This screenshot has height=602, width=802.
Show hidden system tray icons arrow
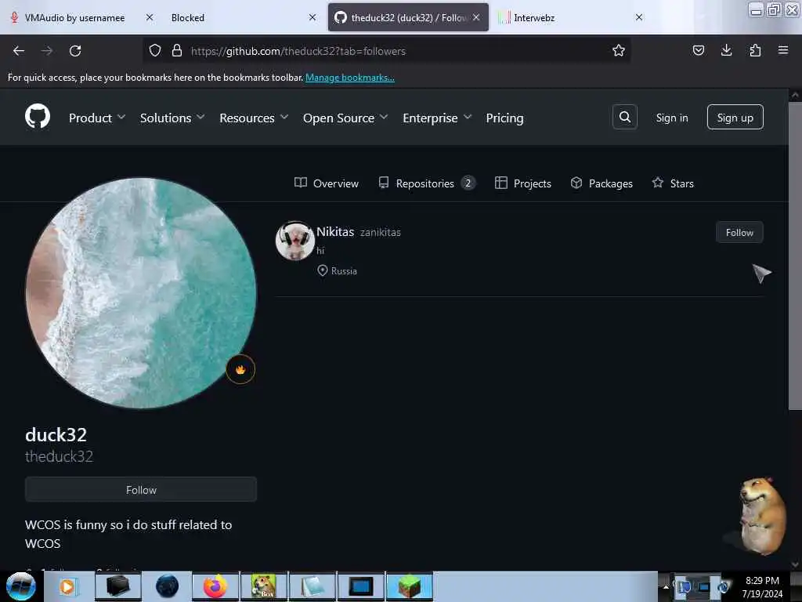666,586
